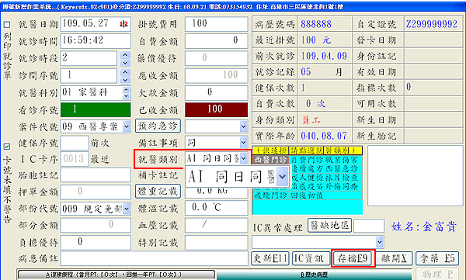The height and width of the screenshot is (280, 466).
Task: Click the 就診時間 field showing 16:59:42
Action: (96, 40)
